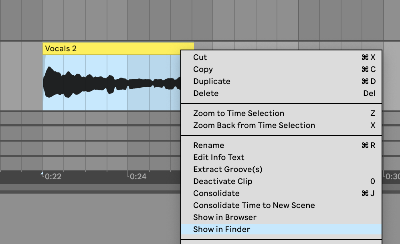Deactivate Clip from the context menu

coord(222,181)
